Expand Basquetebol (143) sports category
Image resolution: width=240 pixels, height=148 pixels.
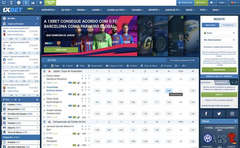pos(21,109)
